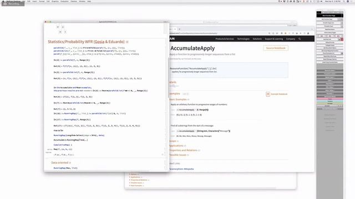The image size is (355, 199).
Task: Click the teal button in the palette
Action: tap(329, 101)
